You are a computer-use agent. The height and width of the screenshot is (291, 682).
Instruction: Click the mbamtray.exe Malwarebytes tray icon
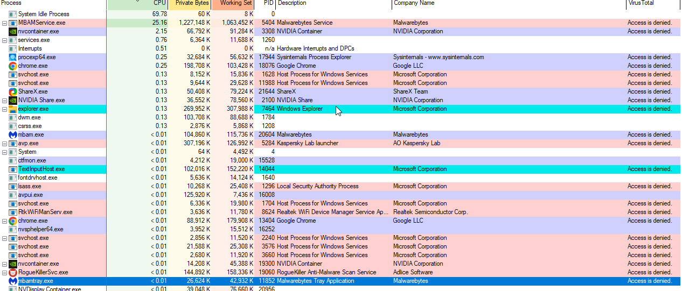tap(13, 281)
